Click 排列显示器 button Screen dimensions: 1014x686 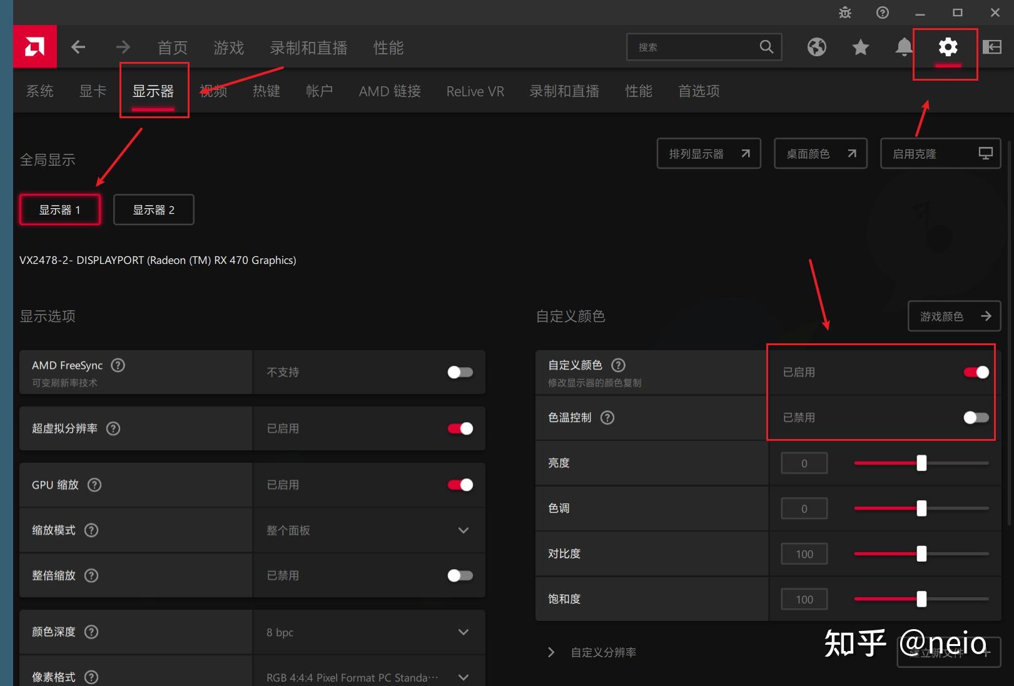pyautogui.click(x=709, y=153)
